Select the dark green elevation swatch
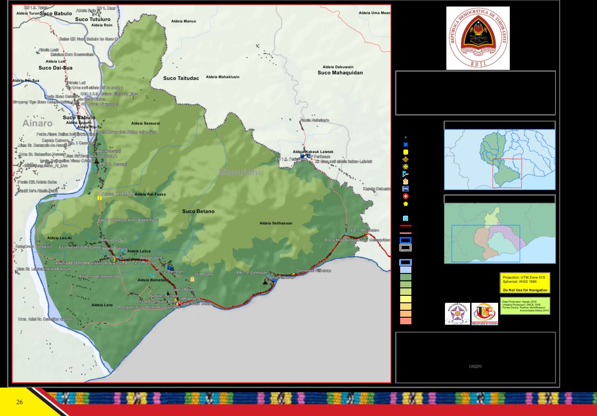Image resolution: width=597 pixels, height=416 pixels. coord(406,277)
